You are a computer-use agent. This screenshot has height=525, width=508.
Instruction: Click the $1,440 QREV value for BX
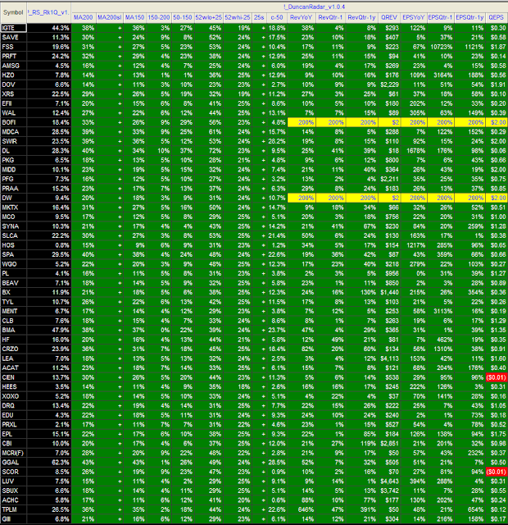pos(389,292)
